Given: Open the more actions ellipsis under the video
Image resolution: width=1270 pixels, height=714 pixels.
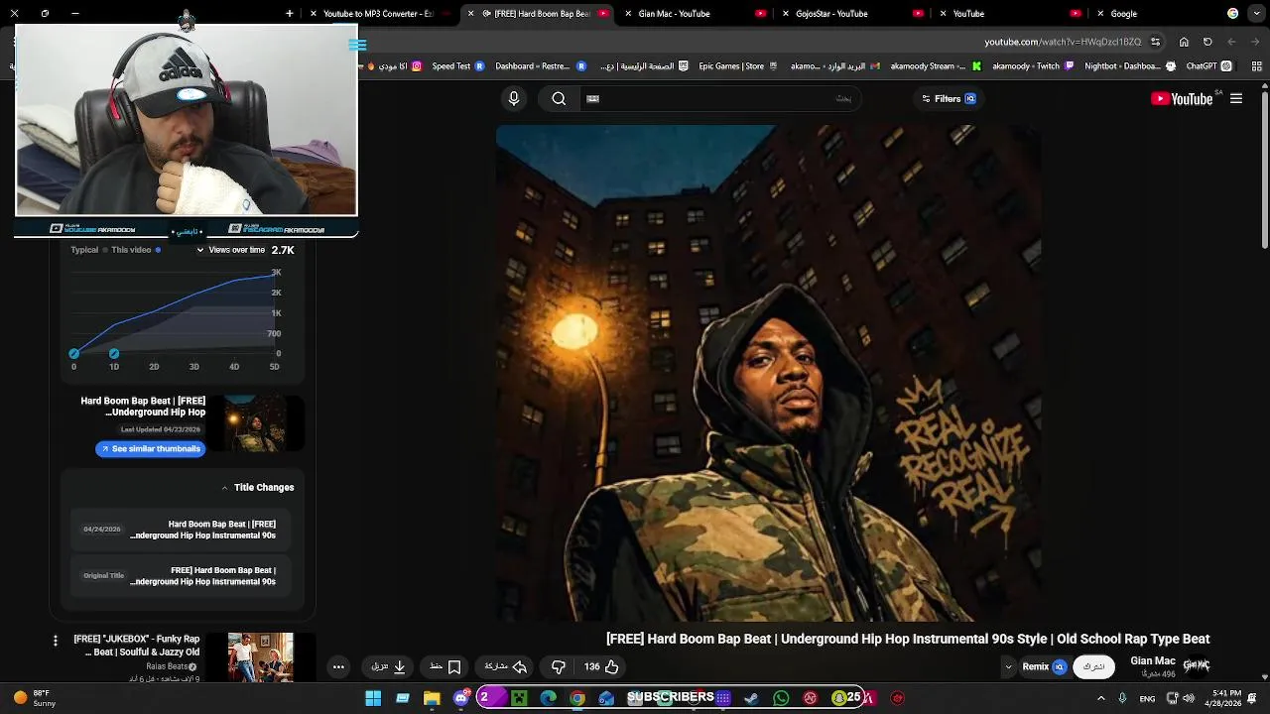Looking at the screenshot, I should pos(338,666).
